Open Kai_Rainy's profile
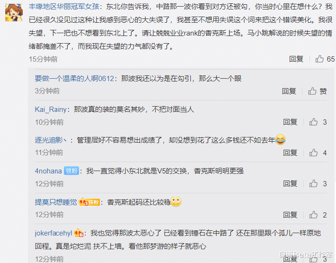336x263 pixels. pos(51,109)
